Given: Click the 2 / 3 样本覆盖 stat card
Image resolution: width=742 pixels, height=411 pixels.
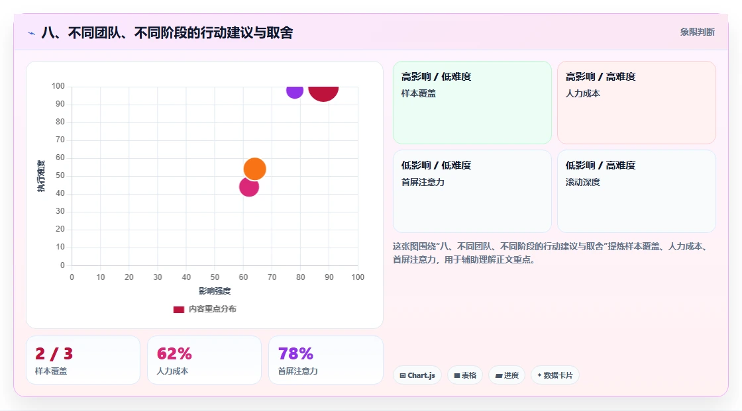Looking at the screenshot, I should [x=83, y=360].
